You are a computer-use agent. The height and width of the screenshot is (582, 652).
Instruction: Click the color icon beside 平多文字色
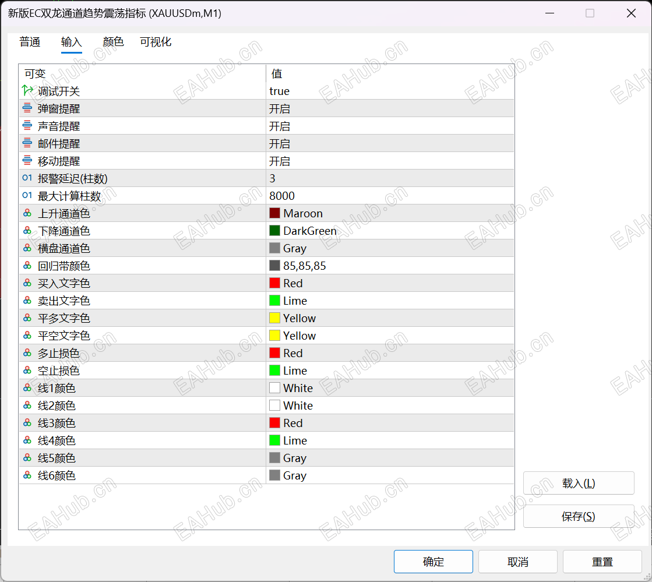pos(27,318)
